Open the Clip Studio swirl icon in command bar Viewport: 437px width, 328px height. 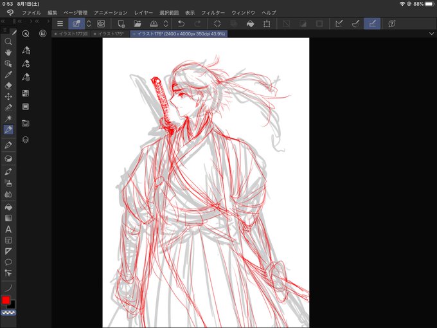101,24
